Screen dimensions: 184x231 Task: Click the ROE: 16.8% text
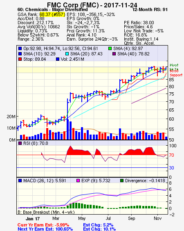click(135, 35)
